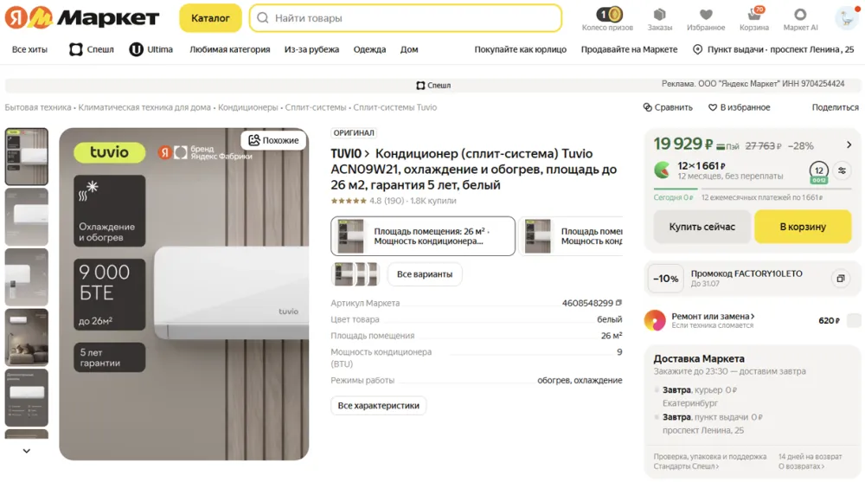Copy the FACTORY10LETO promo code icon

point(840,279)
